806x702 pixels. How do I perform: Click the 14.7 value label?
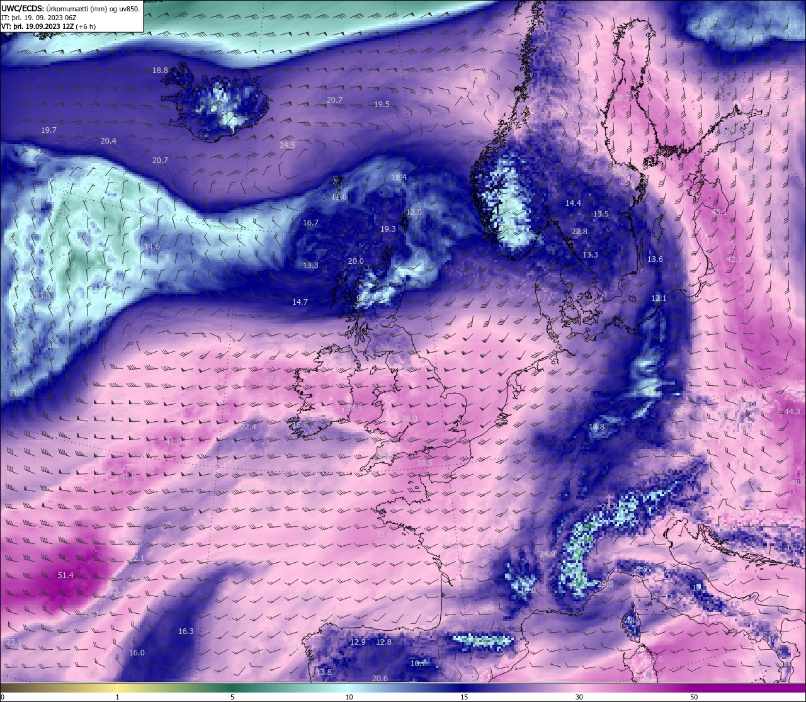pyautogui.click(x=300, y=302)
